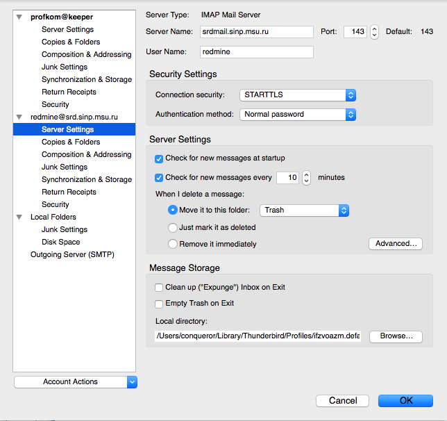Collapse the profkom@keeper account tree

pos(19,17)
